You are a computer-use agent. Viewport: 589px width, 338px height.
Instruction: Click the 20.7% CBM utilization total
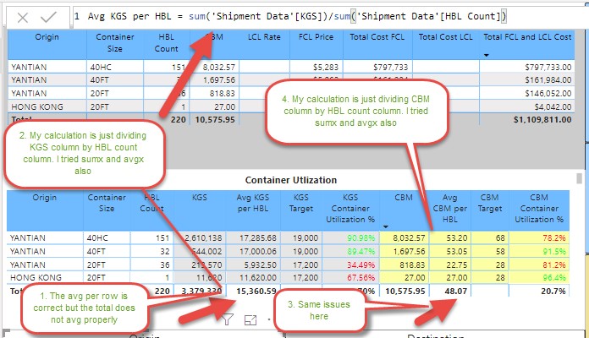(x=553, y=292)
